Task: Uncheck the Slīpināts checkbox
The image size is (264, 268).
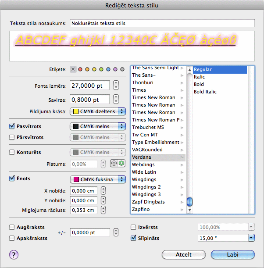Action: (x=134, y=238)
